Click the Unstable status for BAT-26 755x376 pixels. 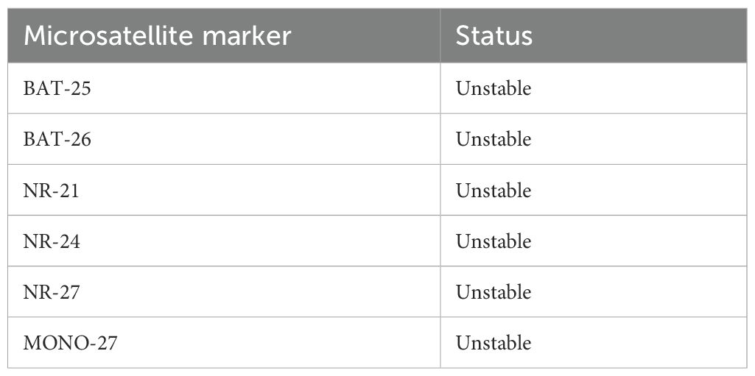tap(493, 139)
